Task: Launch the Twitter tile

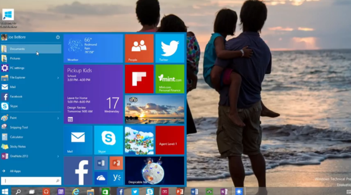Action: (170, 48)
